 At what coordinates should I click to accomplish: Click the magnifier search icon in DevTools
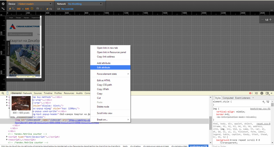tap(3, 93)
